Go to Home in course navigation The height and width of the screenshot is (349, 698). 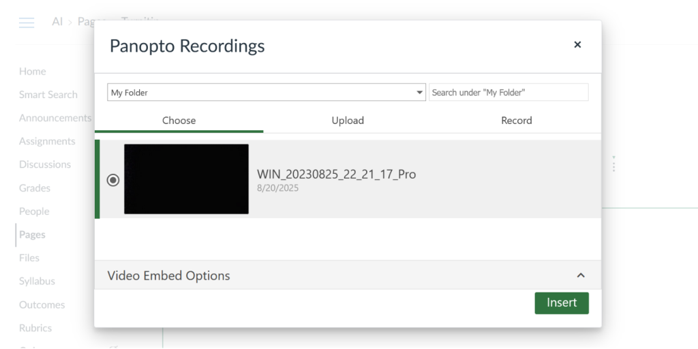tap(33, 72)
